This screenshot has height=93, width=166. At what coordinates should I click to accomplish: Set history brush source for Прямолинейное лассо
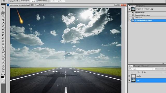coord(129,15)
